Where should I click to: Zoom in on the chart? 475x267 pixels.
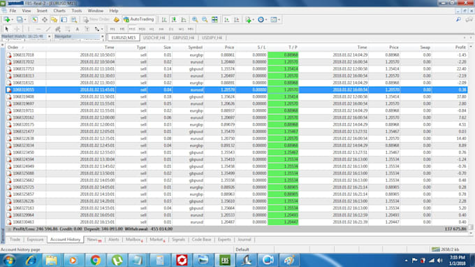coord(195,20)
